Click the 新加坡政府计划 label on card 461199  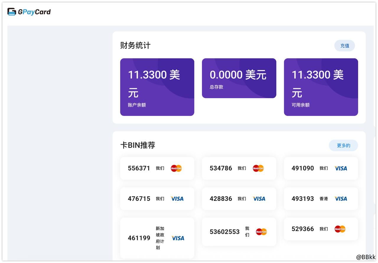coord(160,238)
